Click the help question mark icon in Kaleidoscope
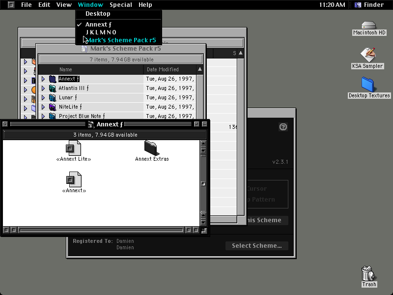 (283, 127)
